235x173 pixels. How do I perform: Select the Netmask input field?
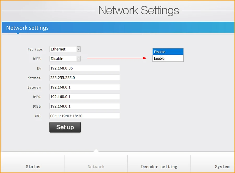[x=84, y=77]
